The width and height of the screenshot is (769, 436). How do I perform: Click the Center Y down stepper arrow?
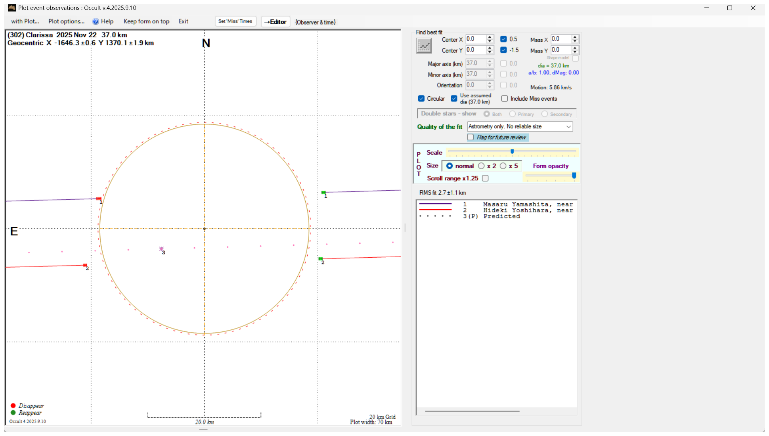click(490, 52)
